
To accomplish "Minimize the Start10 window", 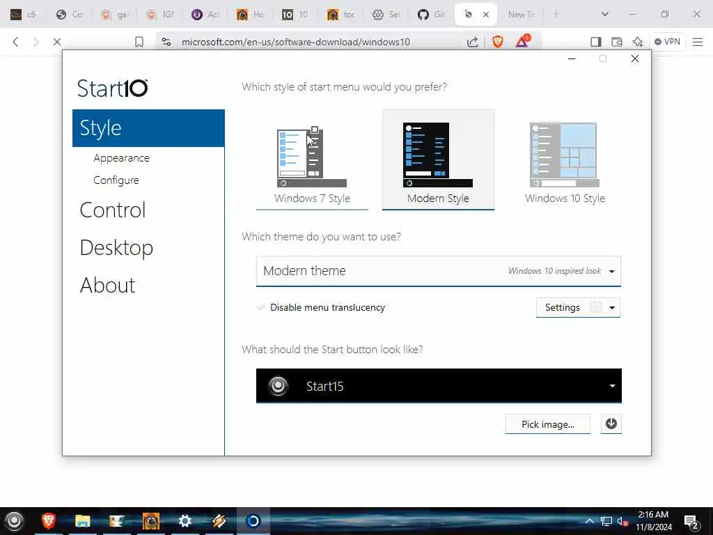I will (x=572, y=59).
